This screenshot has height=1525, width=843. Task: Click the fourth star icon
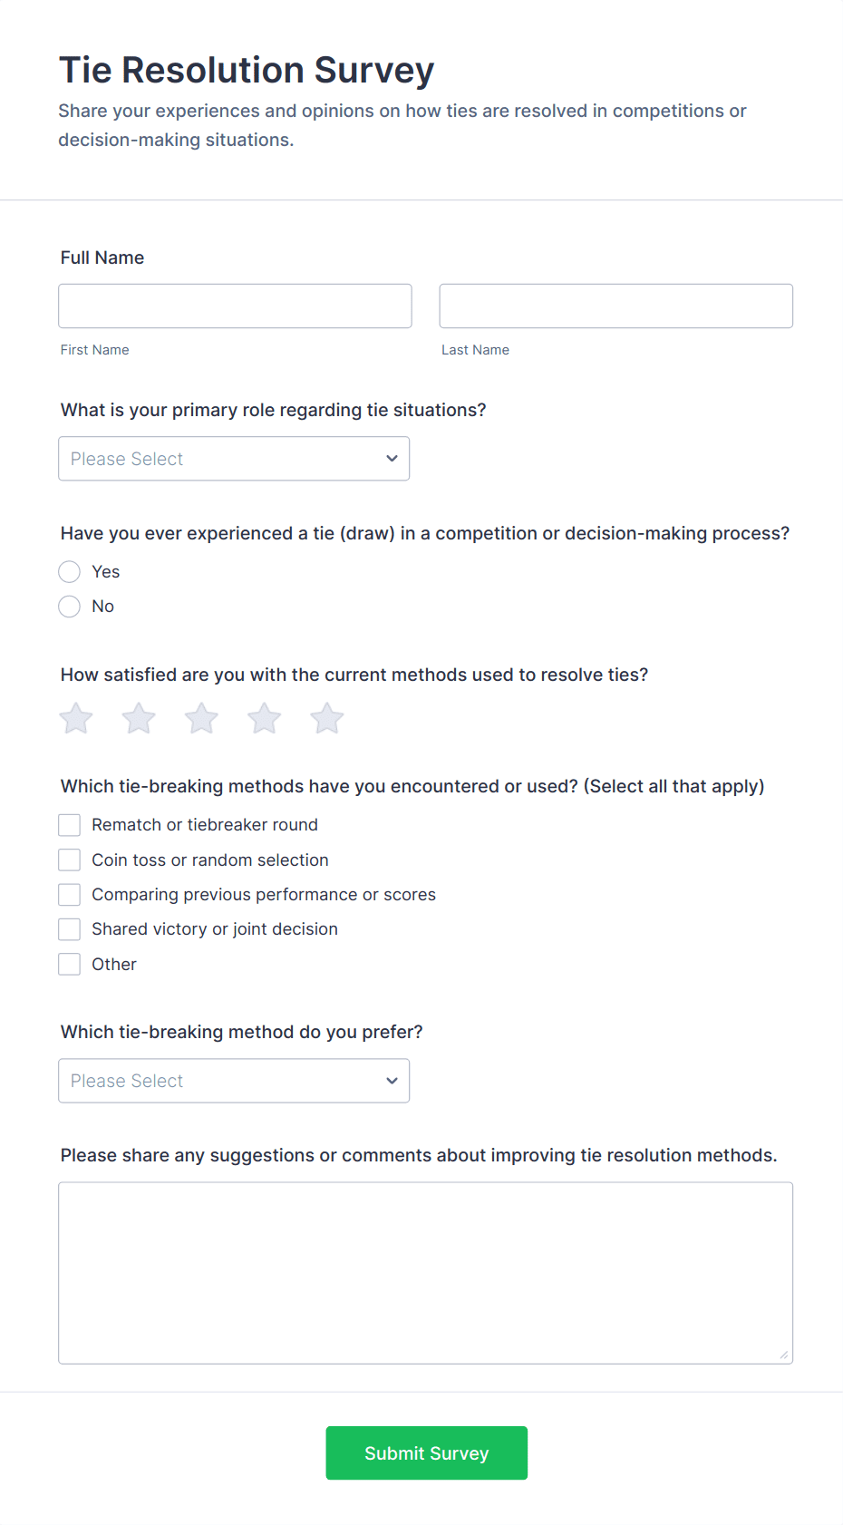[x=264, y=717]
